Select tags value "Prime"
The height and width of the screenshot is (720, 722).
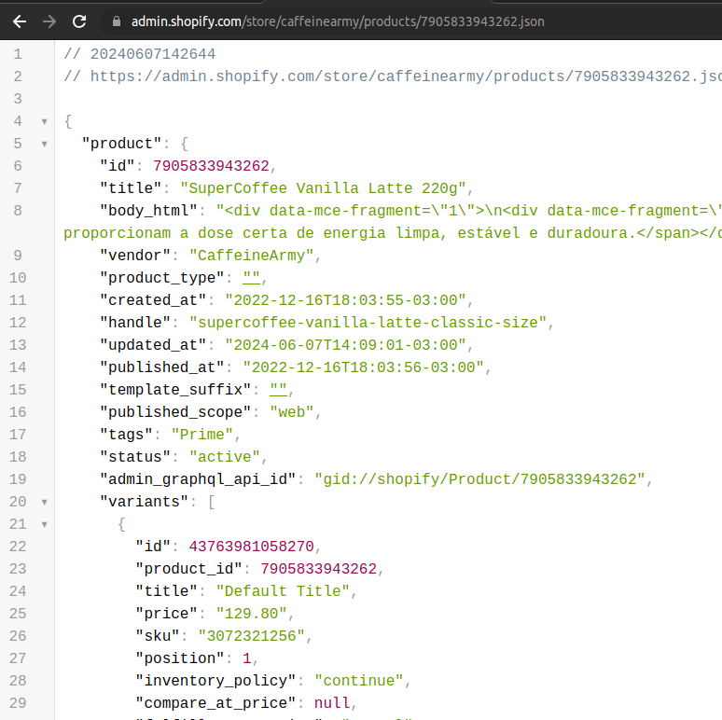coord(202,435)
